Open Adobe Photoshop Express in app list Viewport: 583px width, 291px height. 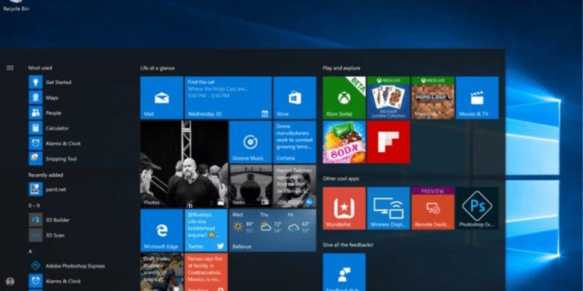click(67, 265)
